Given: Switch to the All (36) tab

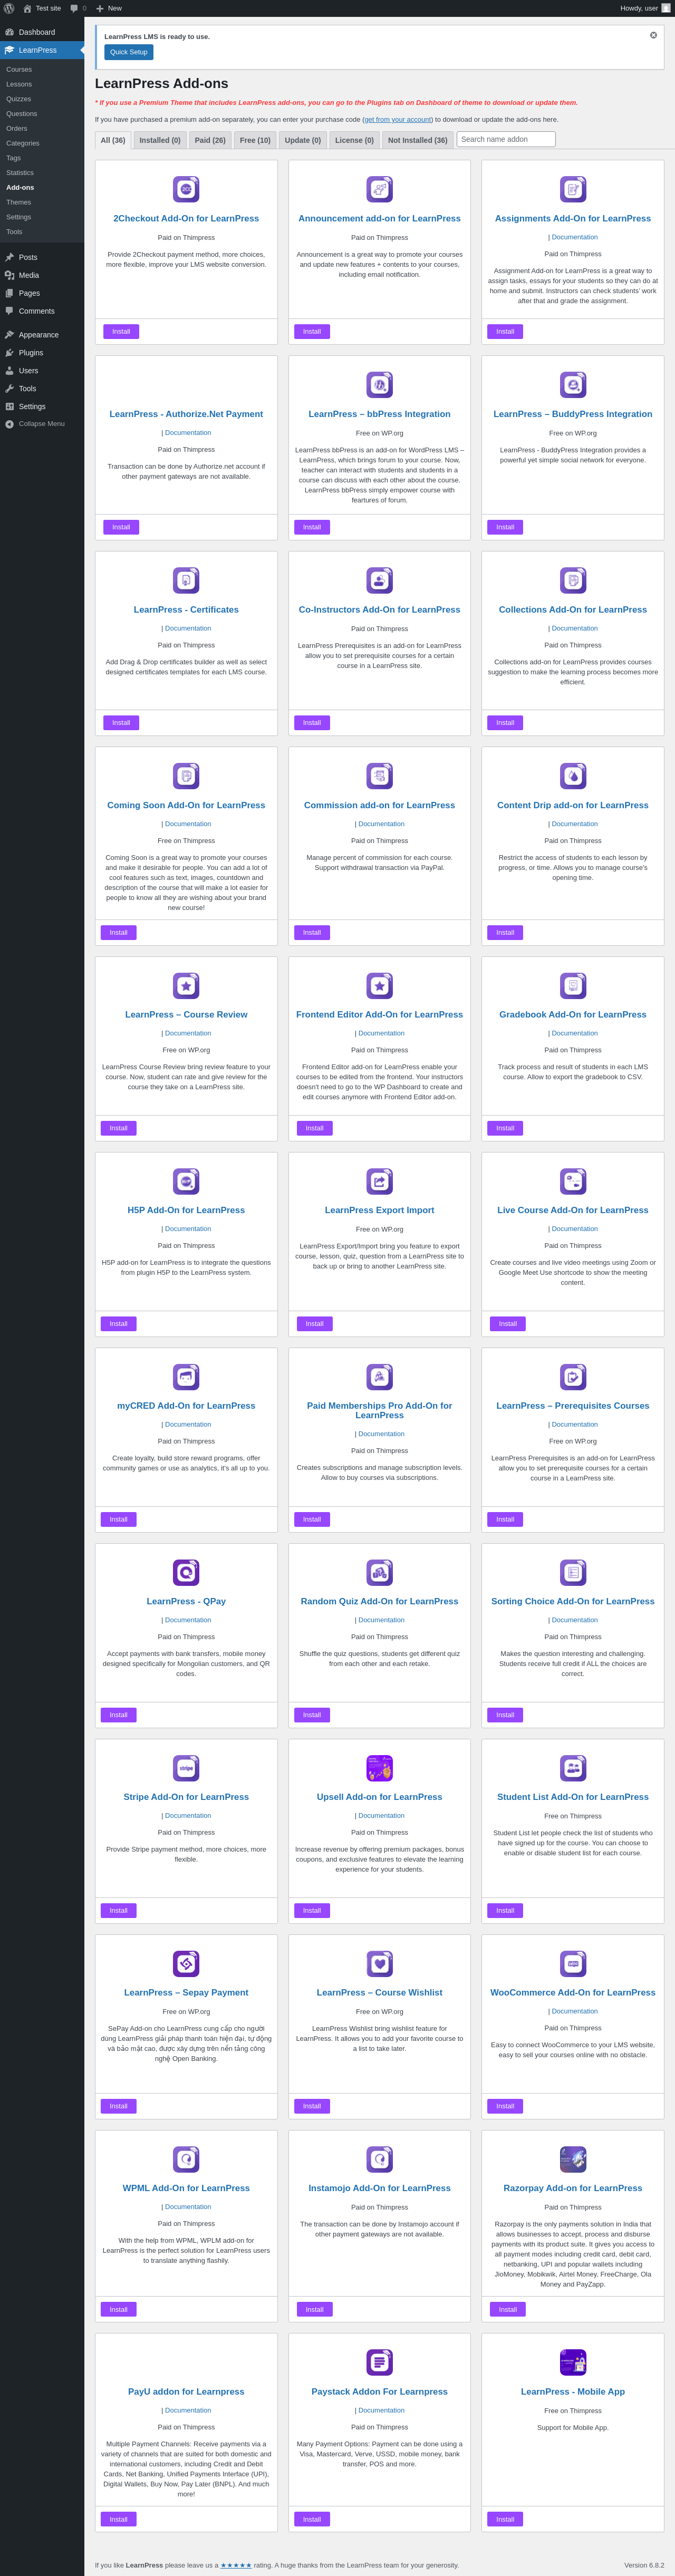Looking at the screenshot, I should click(113, 140).
